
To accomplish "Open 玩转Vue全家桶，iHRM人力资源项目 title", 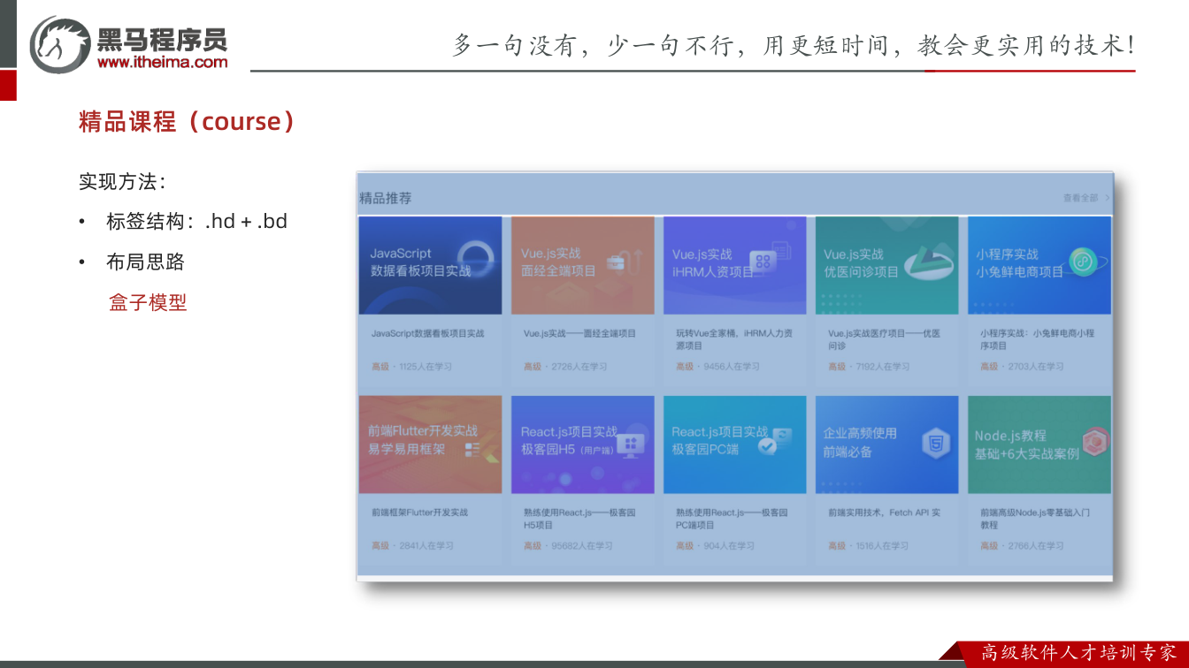I will [x=734, y=339].
